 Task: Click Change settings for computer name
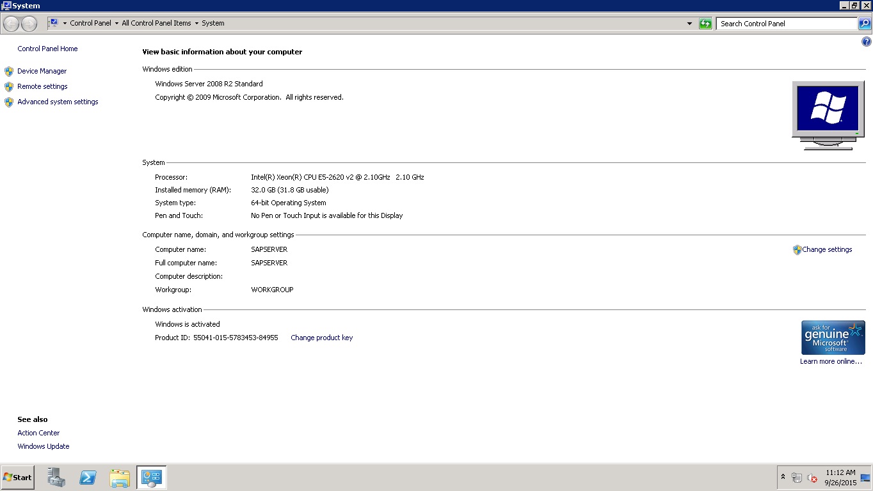827,249
